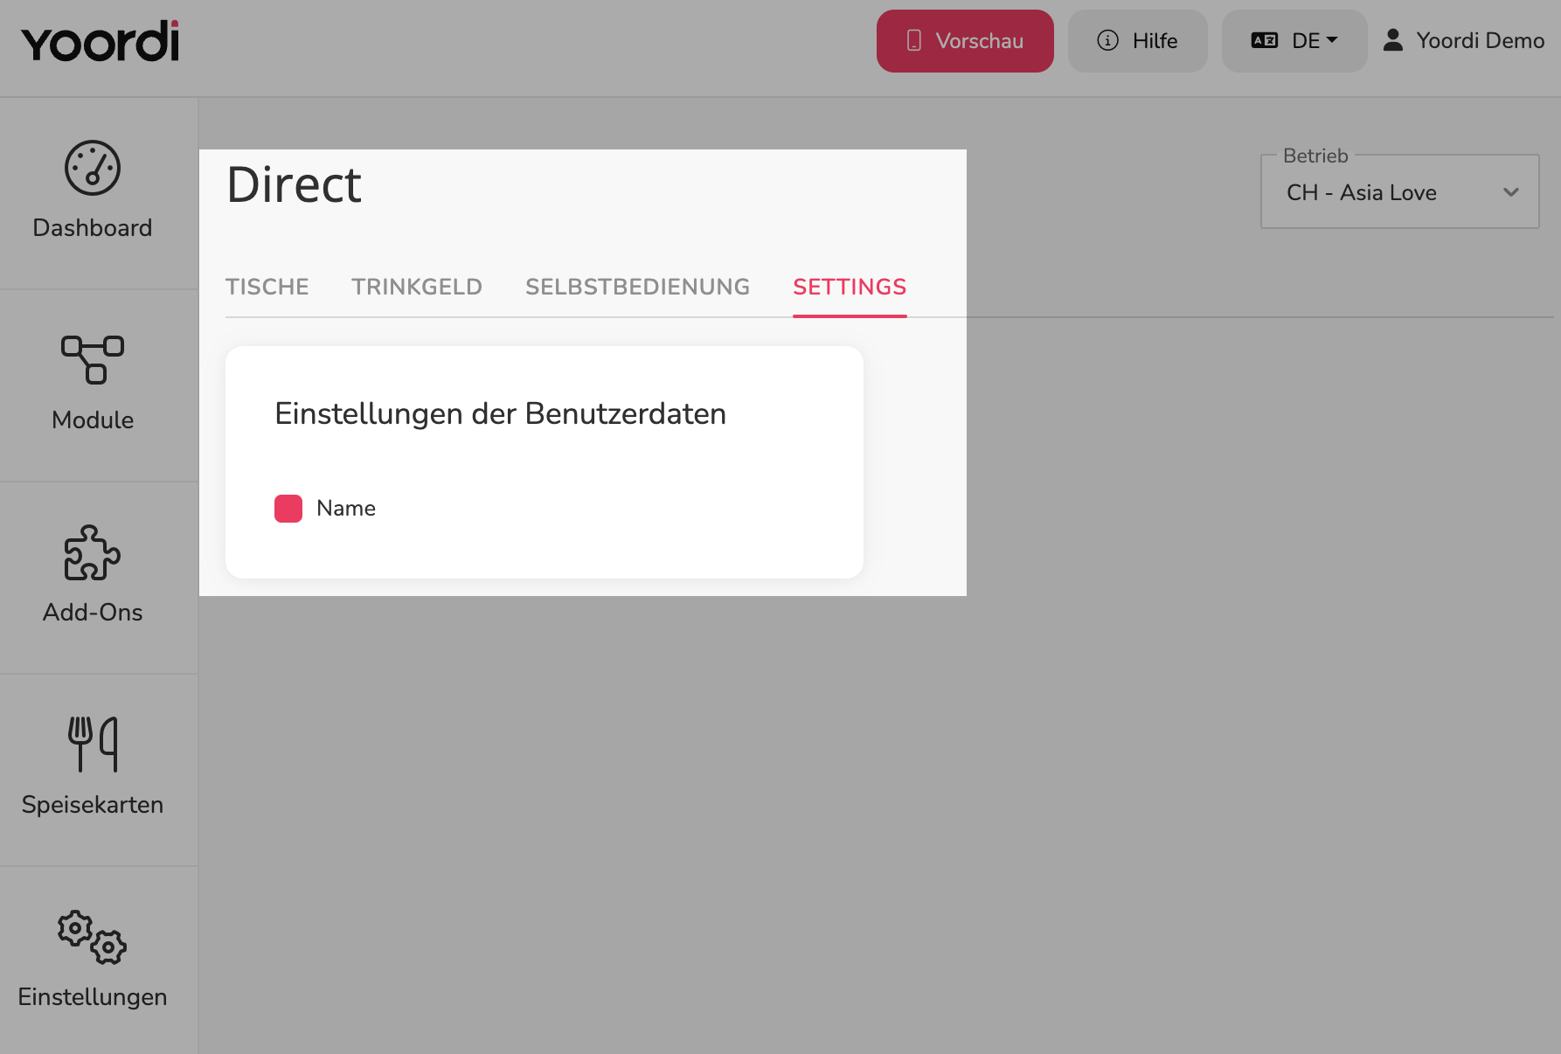Screen dimensions: 1561x1054
Task: Click the info icon in Hilfe
Action: coord(1107,40)
